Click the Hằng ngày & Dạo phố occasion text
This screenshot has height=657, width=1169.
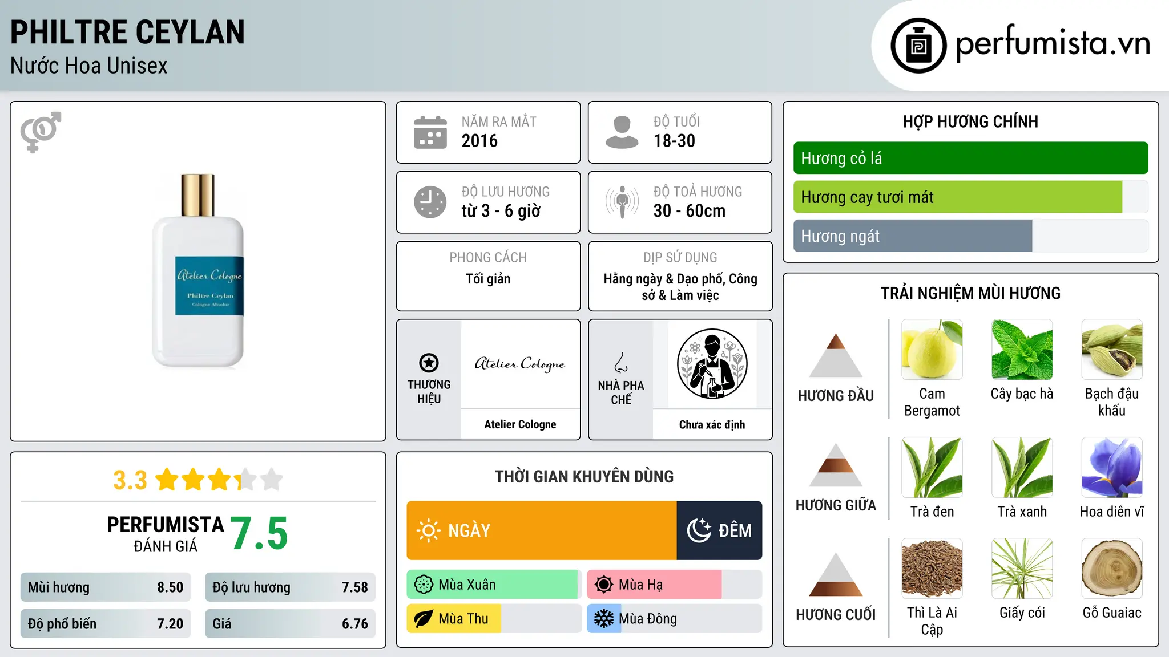[x=680, y=287]
